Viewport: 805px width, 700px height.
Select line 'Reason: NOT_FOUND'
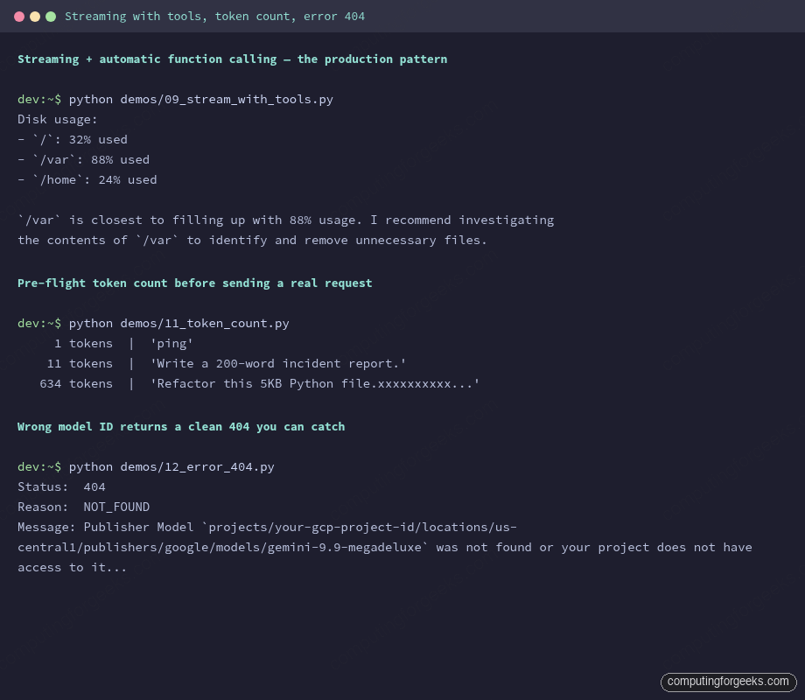(84, 507)
